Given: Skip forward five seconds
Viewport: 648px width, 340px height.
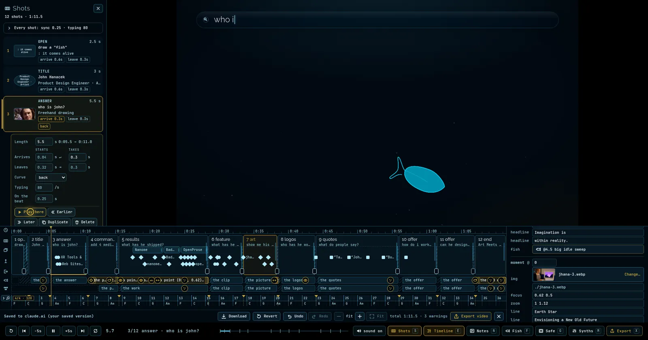Looking at the screenshot, I should [x=68, y=331].
